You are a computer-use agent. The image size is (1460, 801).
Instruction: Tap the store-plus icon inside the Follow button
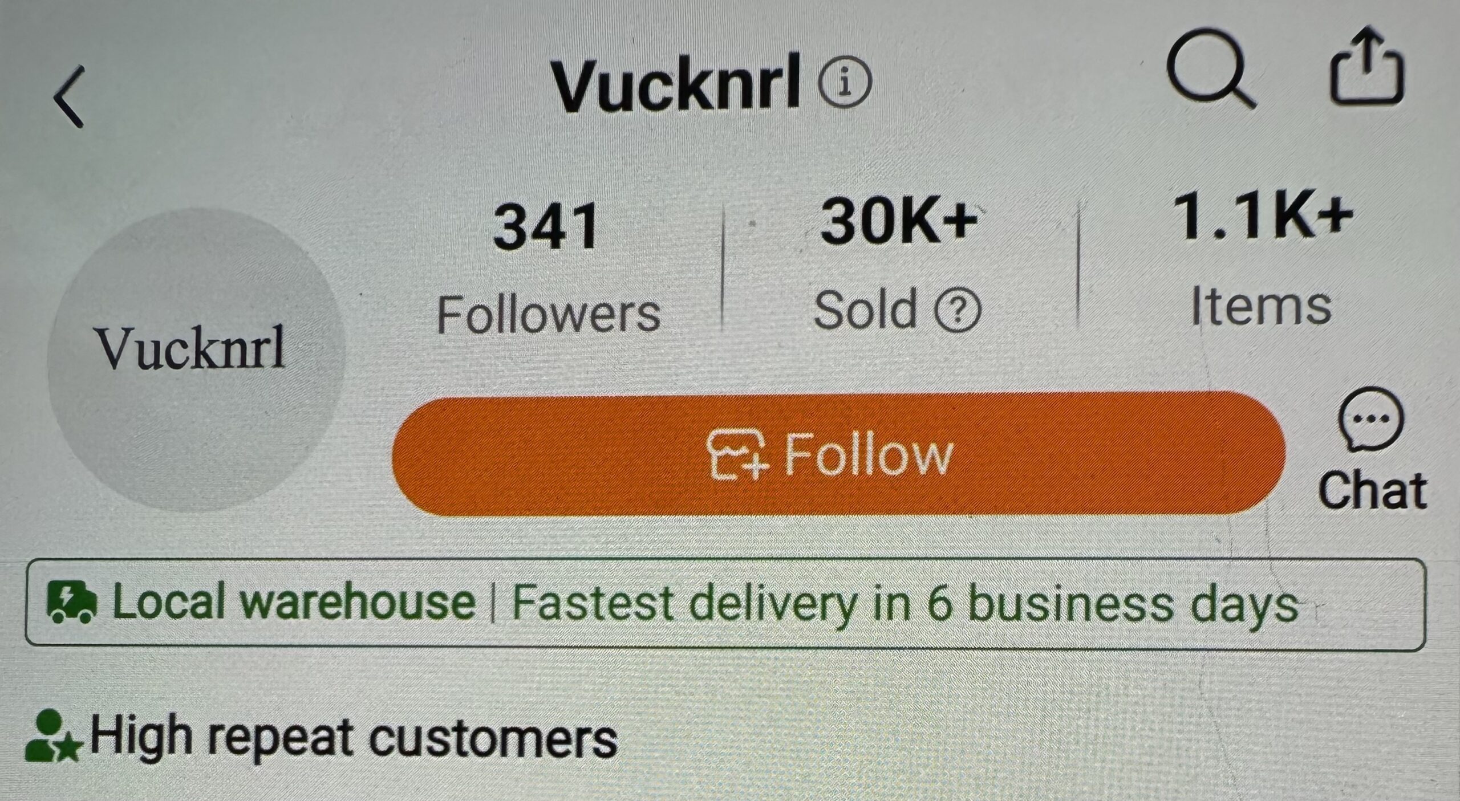(x=737, y=454)
